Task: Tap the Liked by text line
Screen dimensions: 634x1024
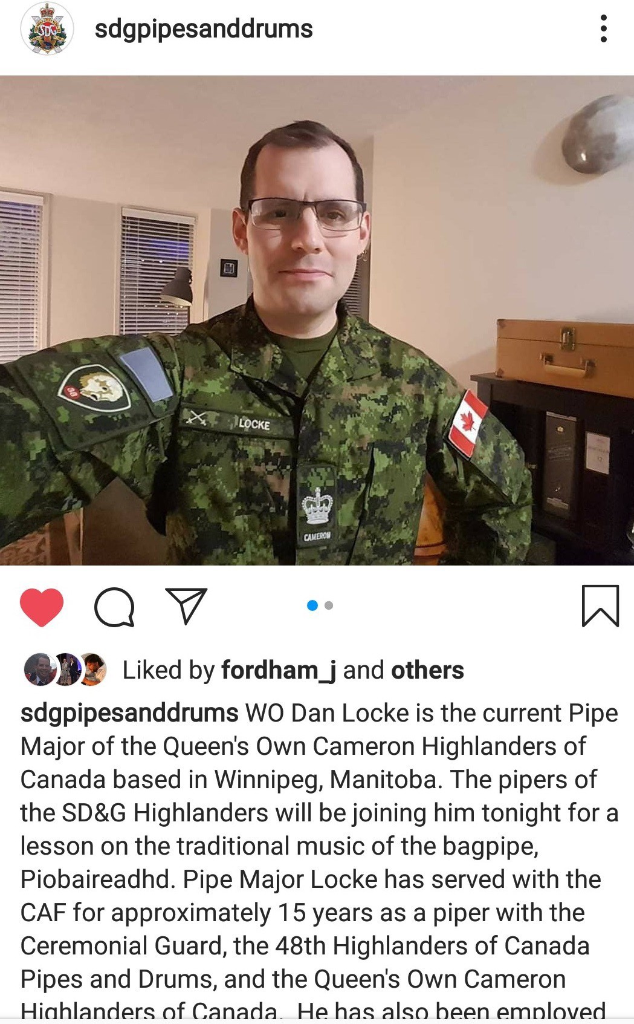Action: (293, 670)
